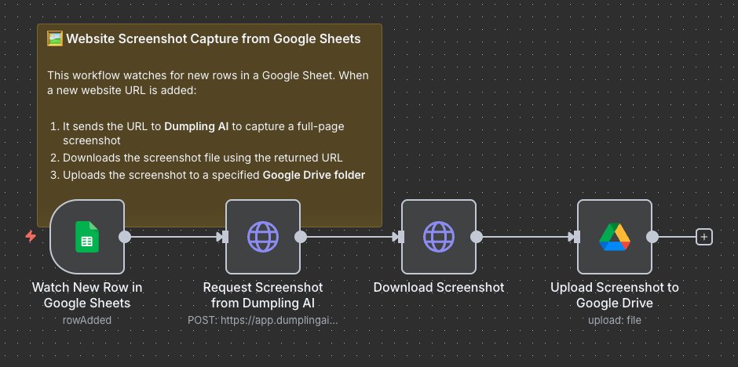Add a node via the plus button
Image resolution: width=738 pixels, height=367 pixels.
(704, 237)
